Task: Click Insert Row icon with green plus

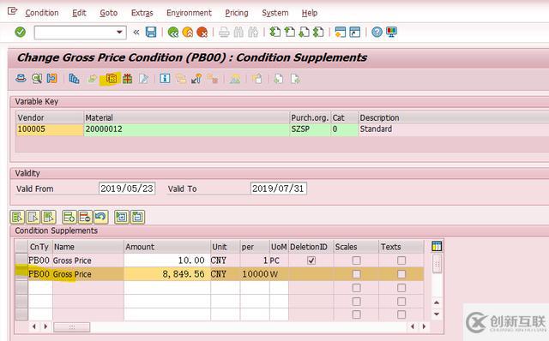Action: pos(69,217)
